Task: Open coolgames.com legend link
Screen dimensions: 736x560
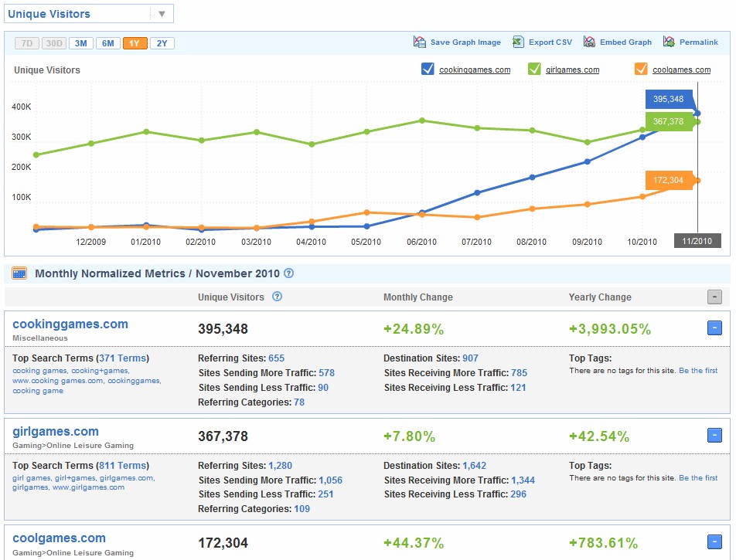Action: click(681, 70)
